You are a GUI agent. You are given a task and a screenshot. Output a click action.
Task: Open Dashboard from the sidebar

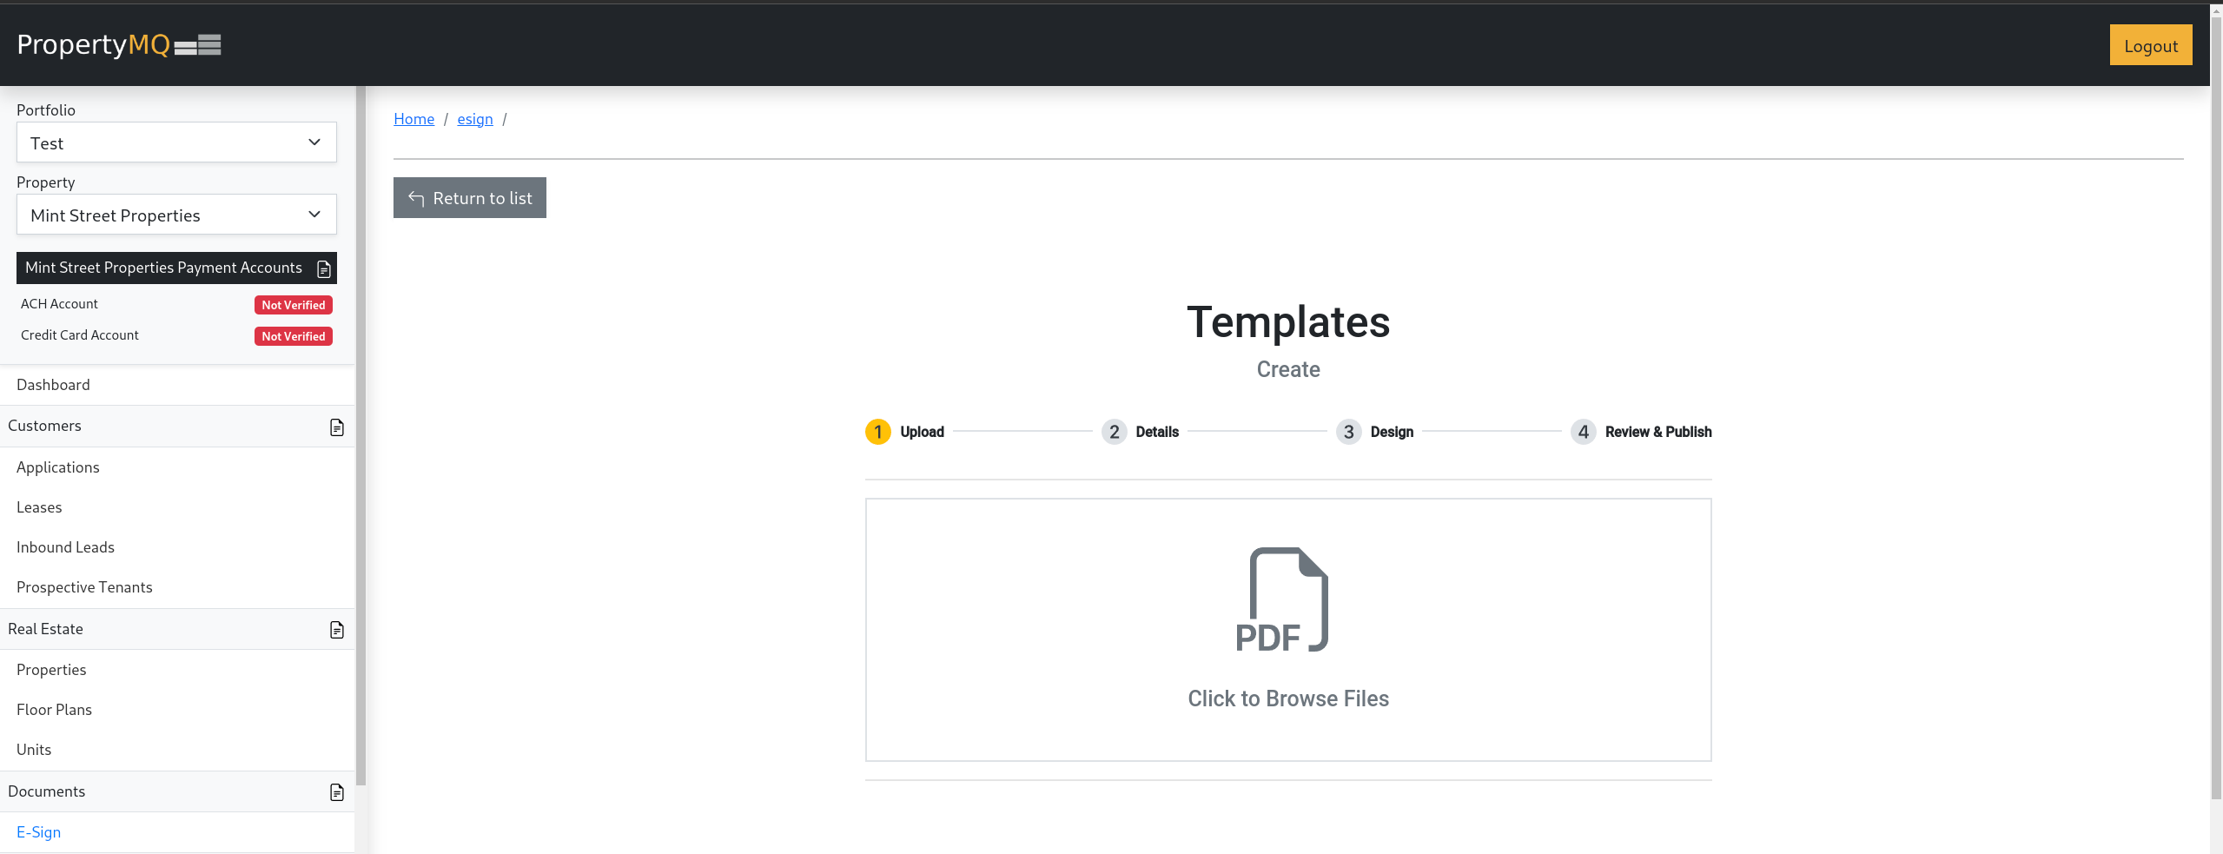click(x=53, y=385)
